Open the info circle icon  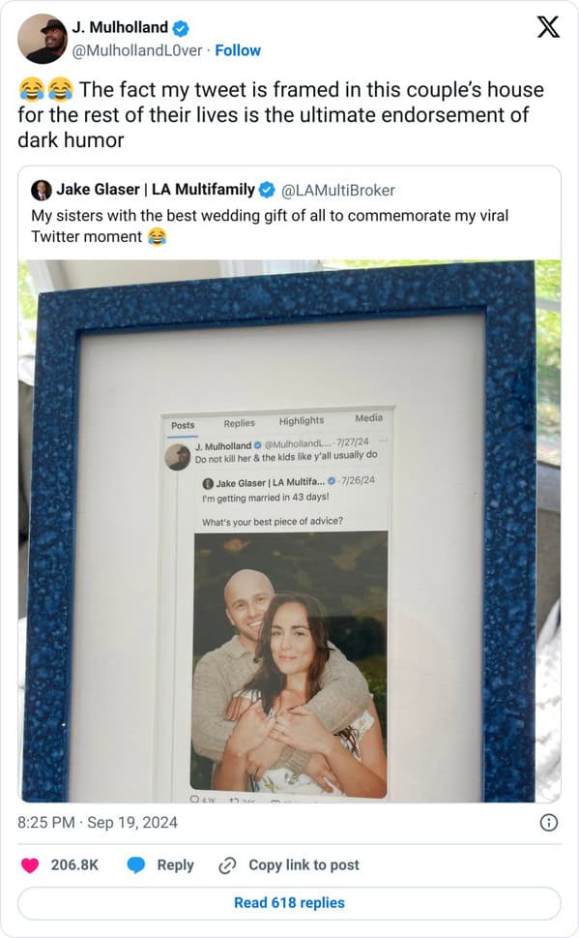pos(548,823)
